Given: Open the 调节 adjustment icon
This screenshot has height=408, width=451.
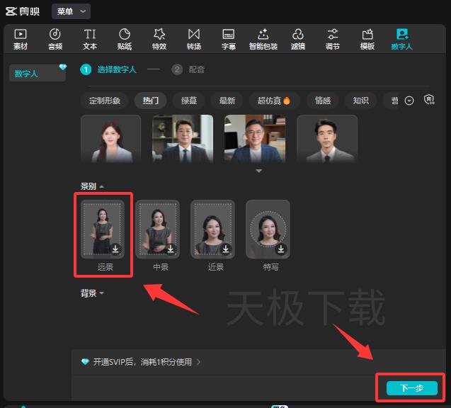Looking at the screenshot, I should [x=333, y=39].
